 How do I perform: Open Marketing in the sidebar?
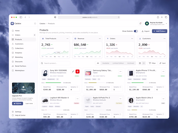click(23, 57)
